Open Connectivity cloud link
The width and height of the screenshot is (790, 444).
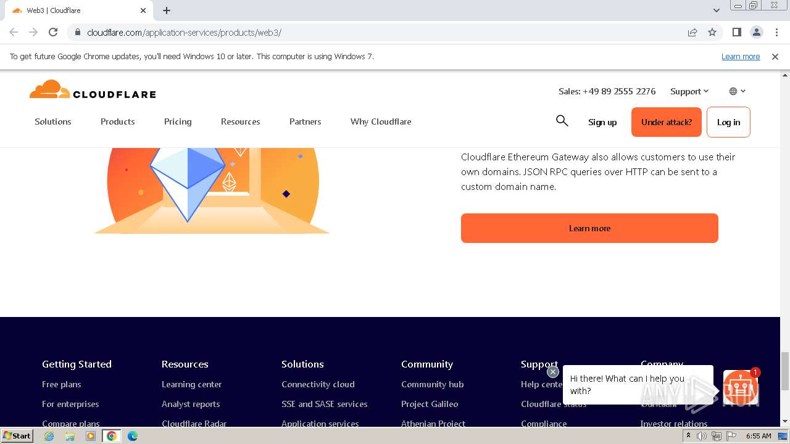[x=318, y=384]
